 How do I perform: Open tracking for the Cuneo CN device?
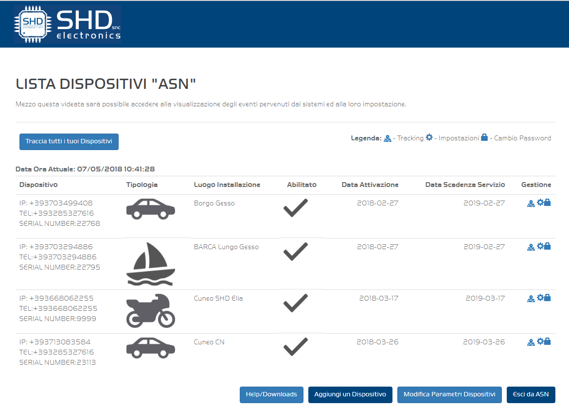coord(531,342)
